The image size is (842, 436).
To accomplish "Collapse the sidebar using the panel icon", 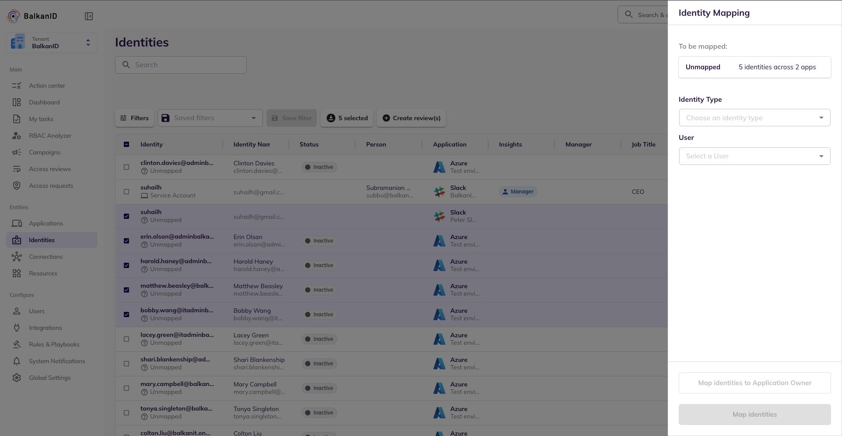I will click(x=89, y=16).
